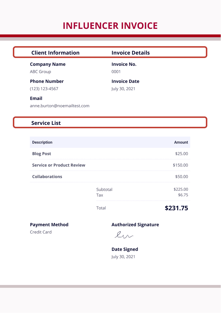221x313 pixels.
Task: Click the tax value $6.75
Action: 183,195
